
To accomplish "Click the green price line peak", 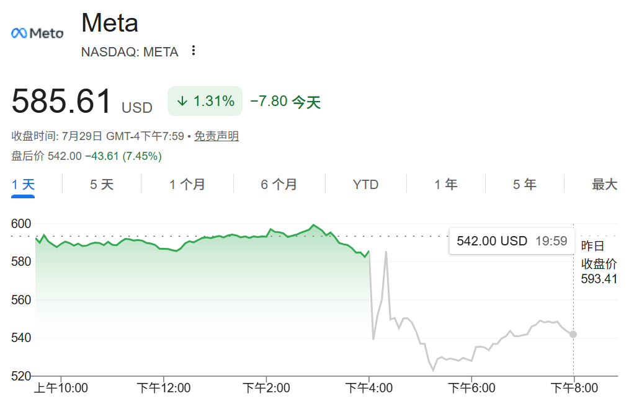I will pos(313,225).
